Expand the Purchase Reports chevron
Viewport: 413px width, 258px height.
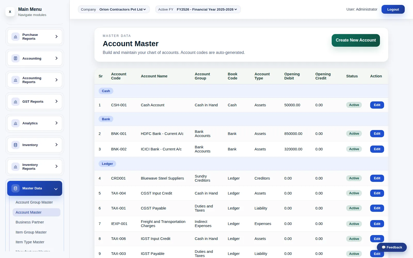click(56, 37)
